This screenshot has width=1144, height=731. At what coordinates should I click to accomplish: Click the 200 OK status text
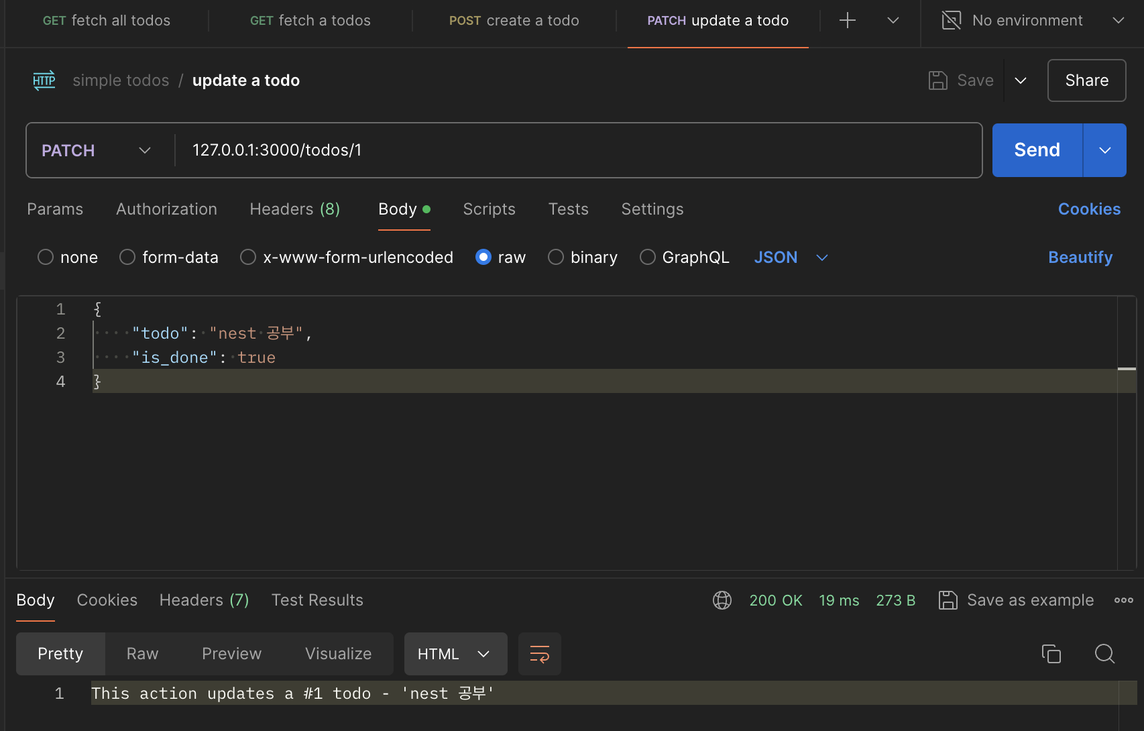[x=776, y=600]
